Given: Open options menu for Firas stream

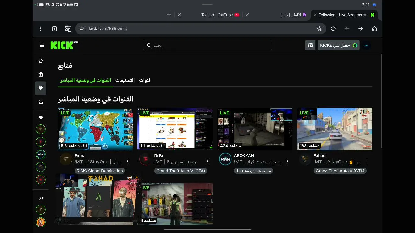Looking at the screenshot, I should coord(128,162).
